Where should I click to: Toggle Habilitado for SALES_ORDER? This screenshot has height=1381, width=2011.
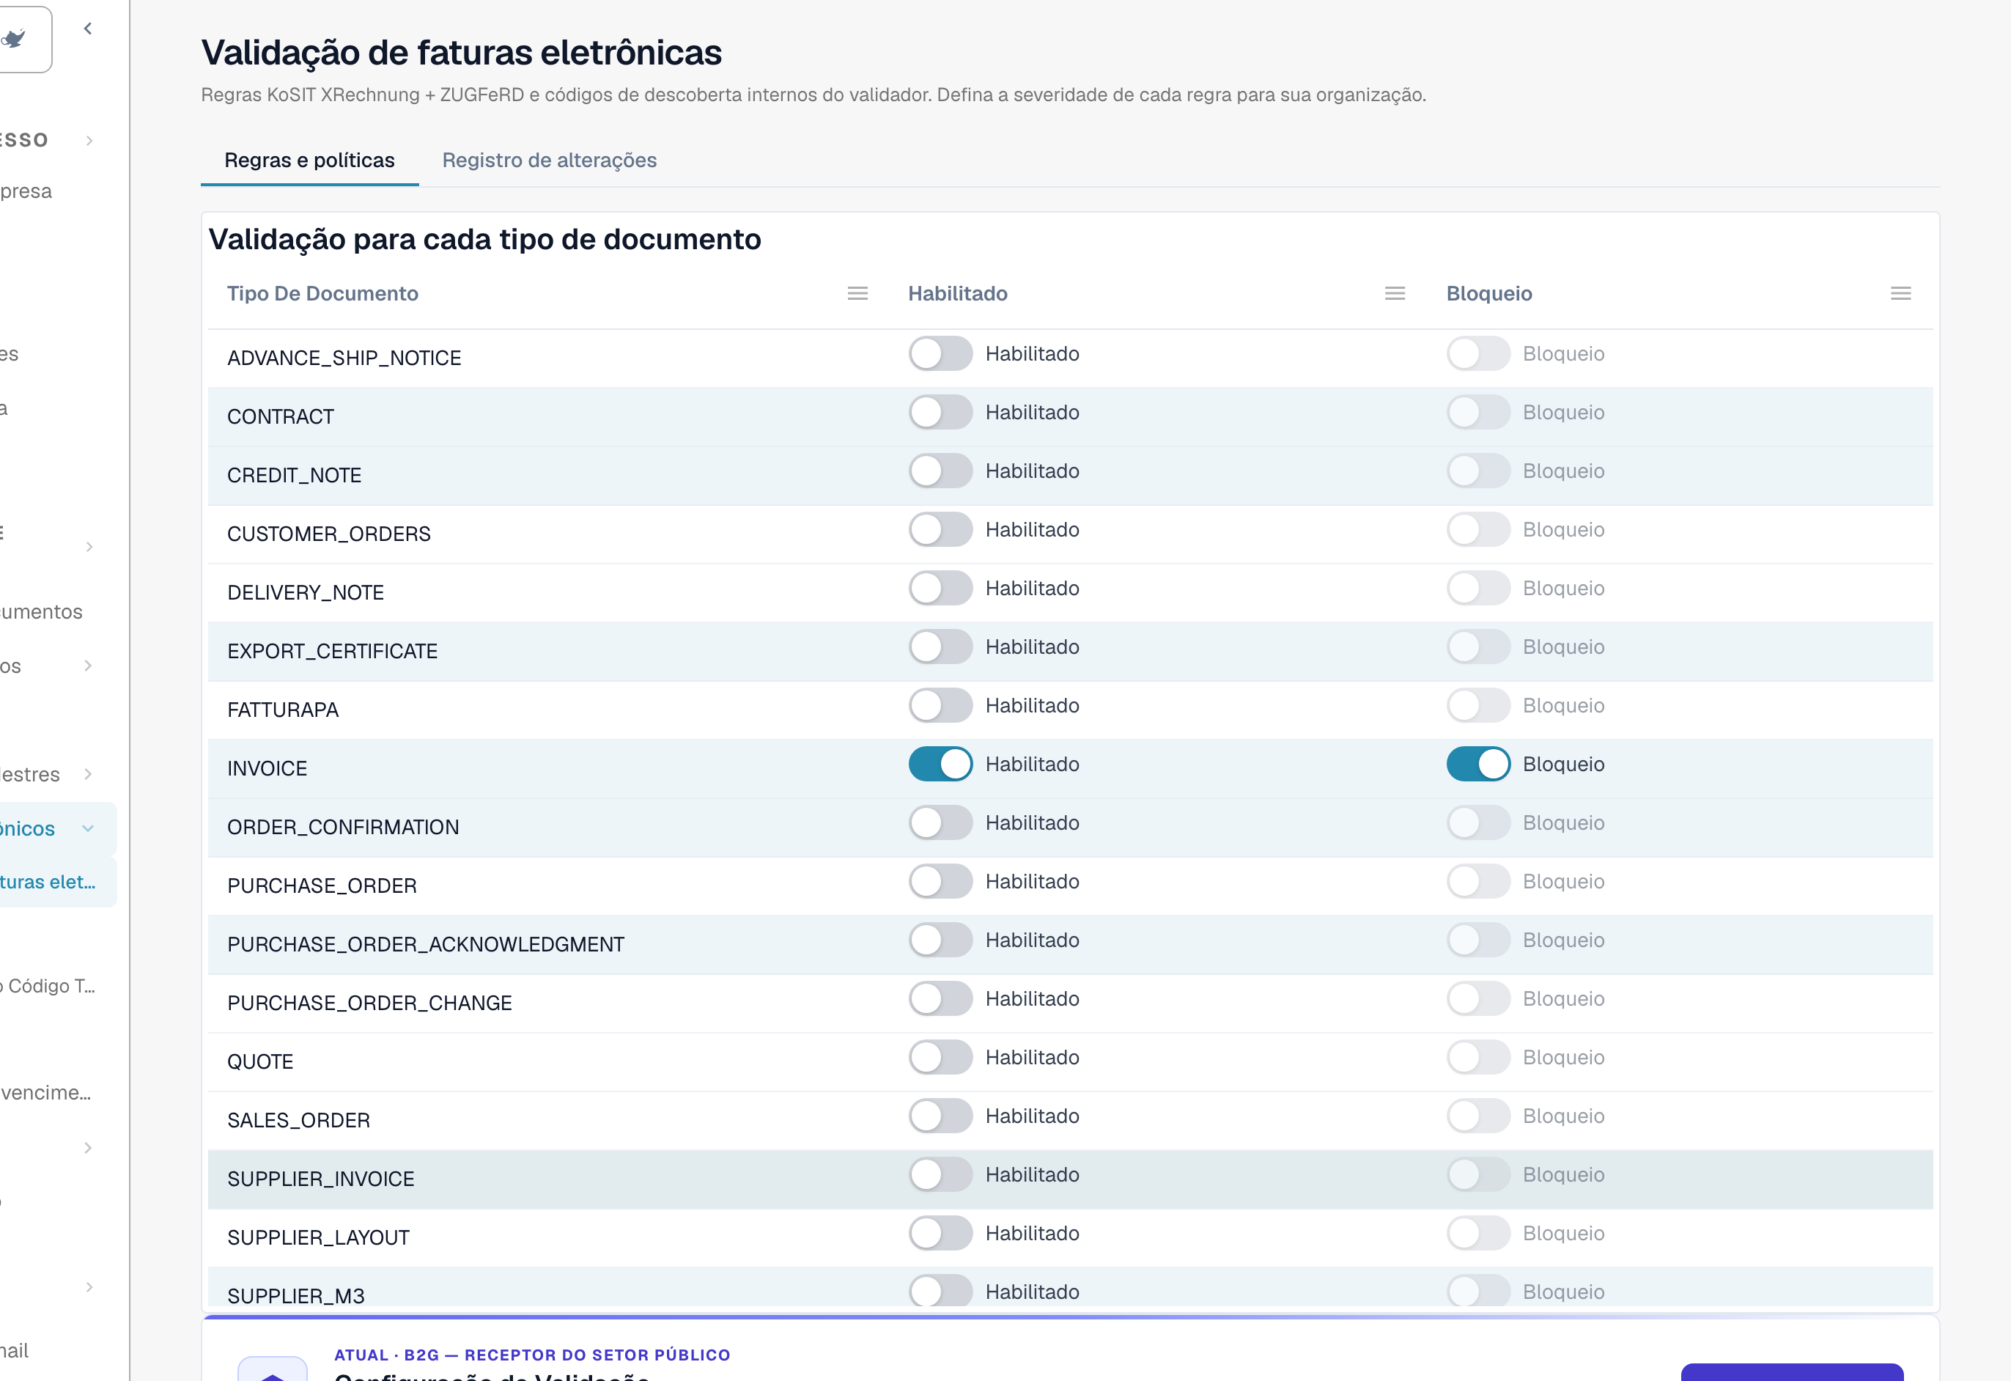(940, 1116)
